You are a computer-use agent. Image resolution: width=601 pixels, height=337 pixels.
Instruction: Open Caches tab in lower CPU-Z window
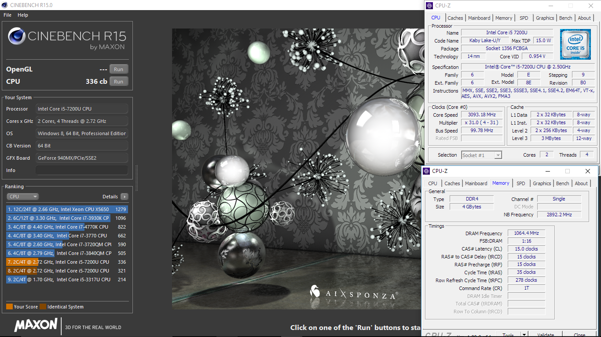click(x=452, y=183)
